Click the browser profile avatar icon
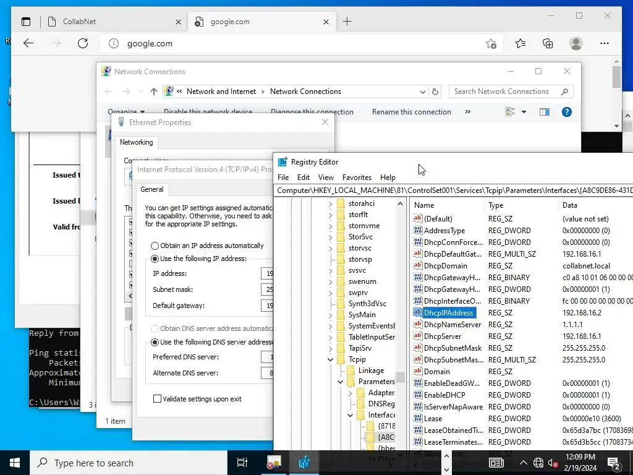Image resolution: width=633 pixels, height=475 pixels. (x=576, y=43)
